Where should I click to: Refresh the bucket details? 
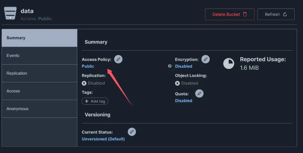click(276, 14)
